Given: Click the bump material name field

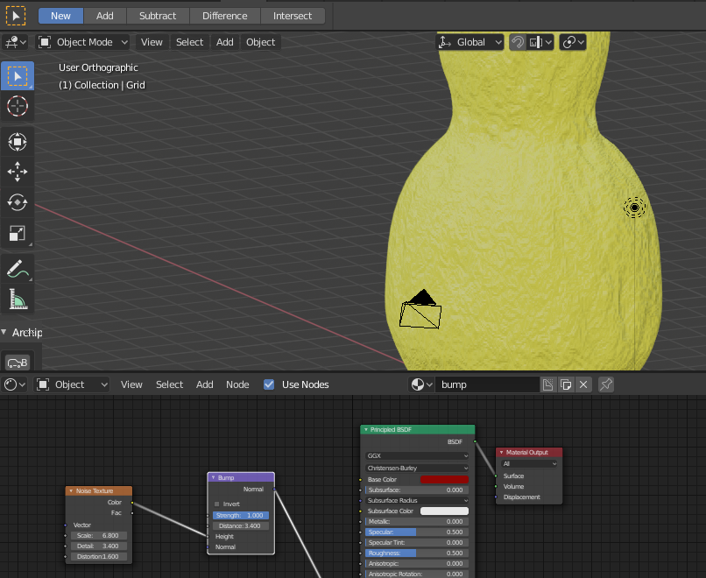Looking at the screenshot, I should click(x=487, y=384).
